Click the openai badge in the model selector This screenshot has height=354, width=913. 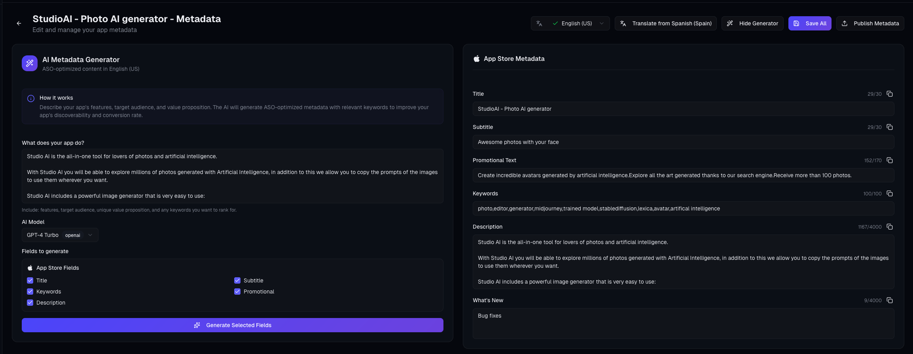(x=73, y=235)
